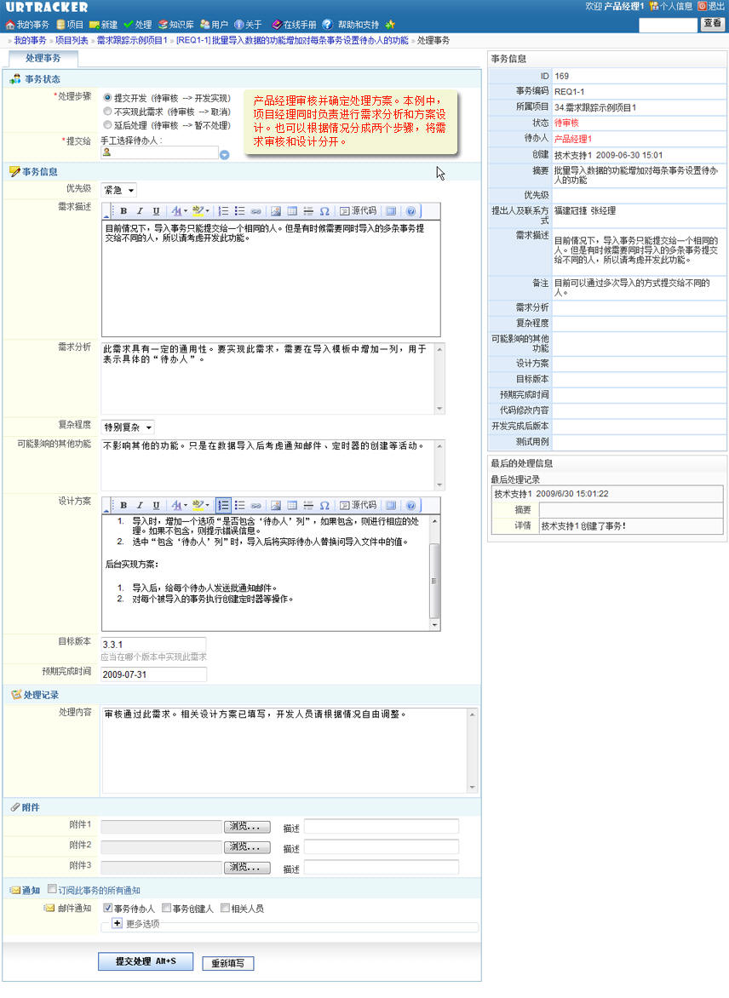This screenshot has height=998, width=729.
Task: Check the 相关人员 email notification
Action: pos(225,909)
